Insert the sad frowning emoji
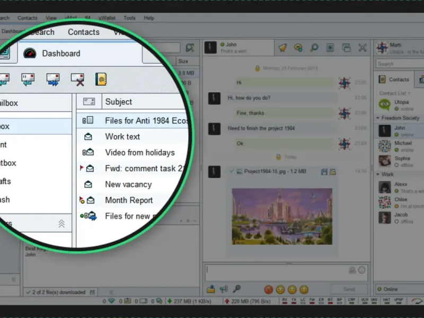This screenshot has width=424, height=318. [x=280, y=289]
